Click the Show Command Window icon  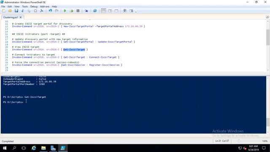pyautogui.click(x=125, y=11)
